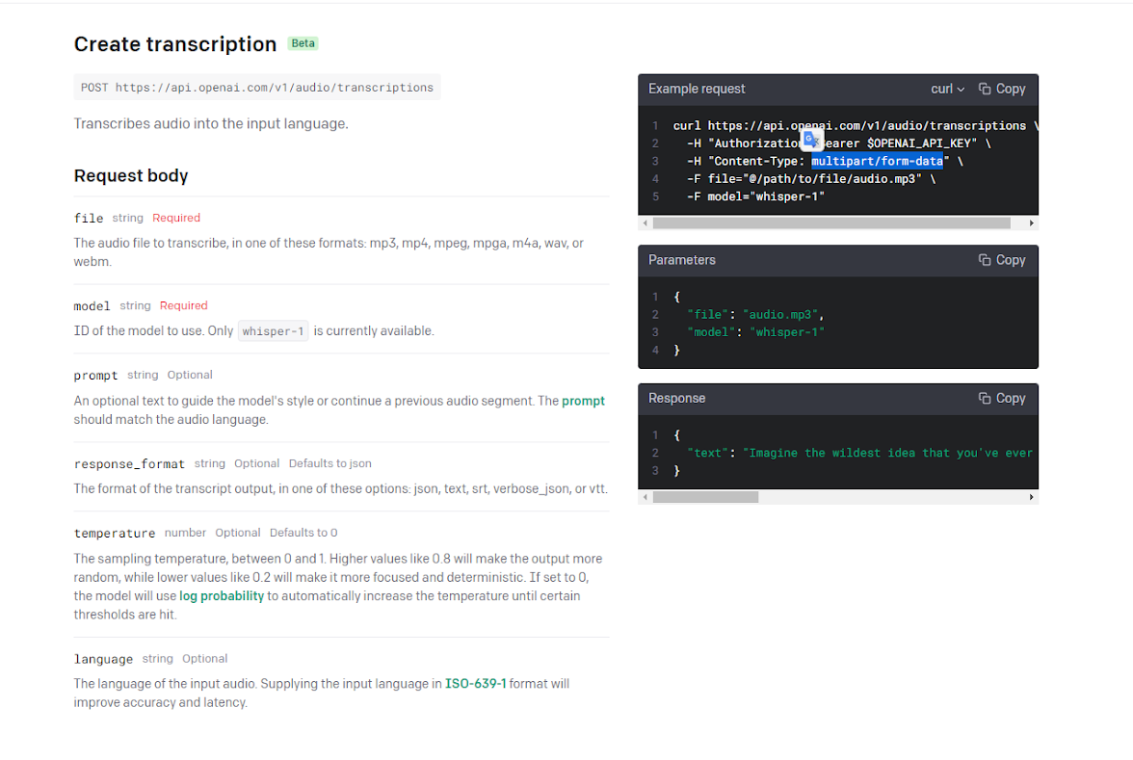Open the prompt guide link
Image resolution: width=1133 pixels, height=760 pixels.
click(583, 401)
